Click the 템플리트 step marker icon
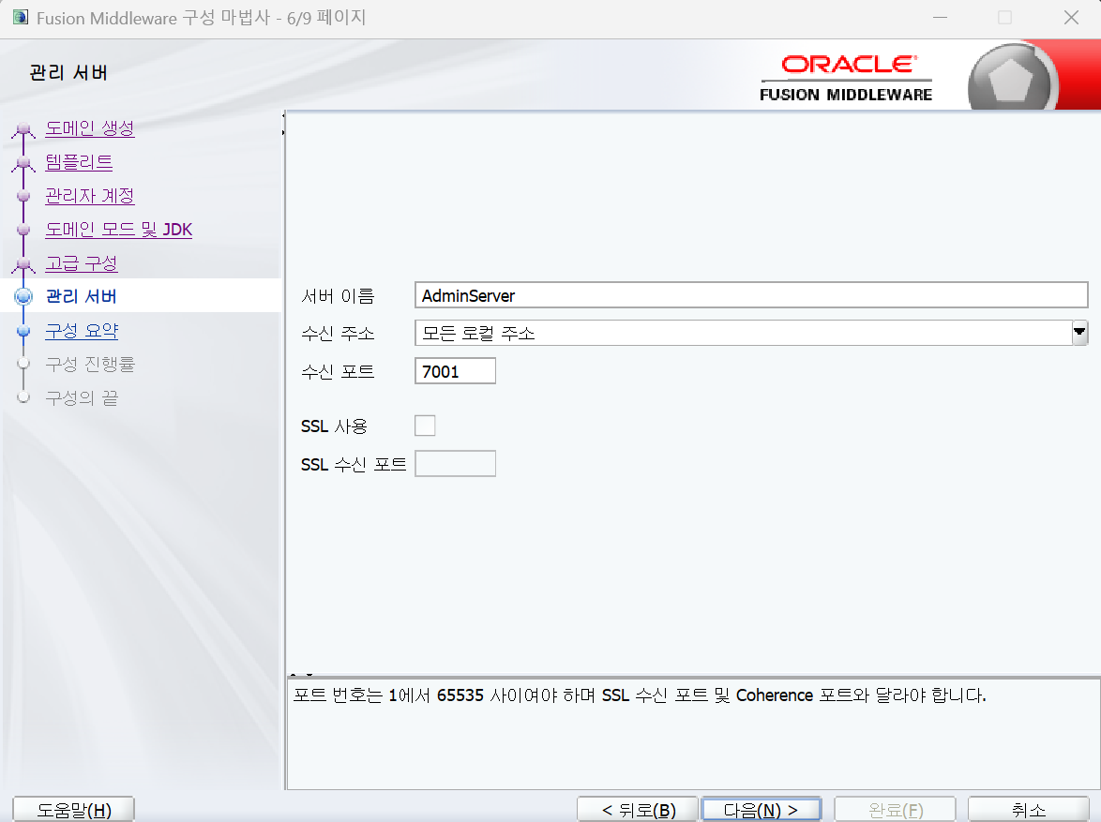 tap(23, 164)
